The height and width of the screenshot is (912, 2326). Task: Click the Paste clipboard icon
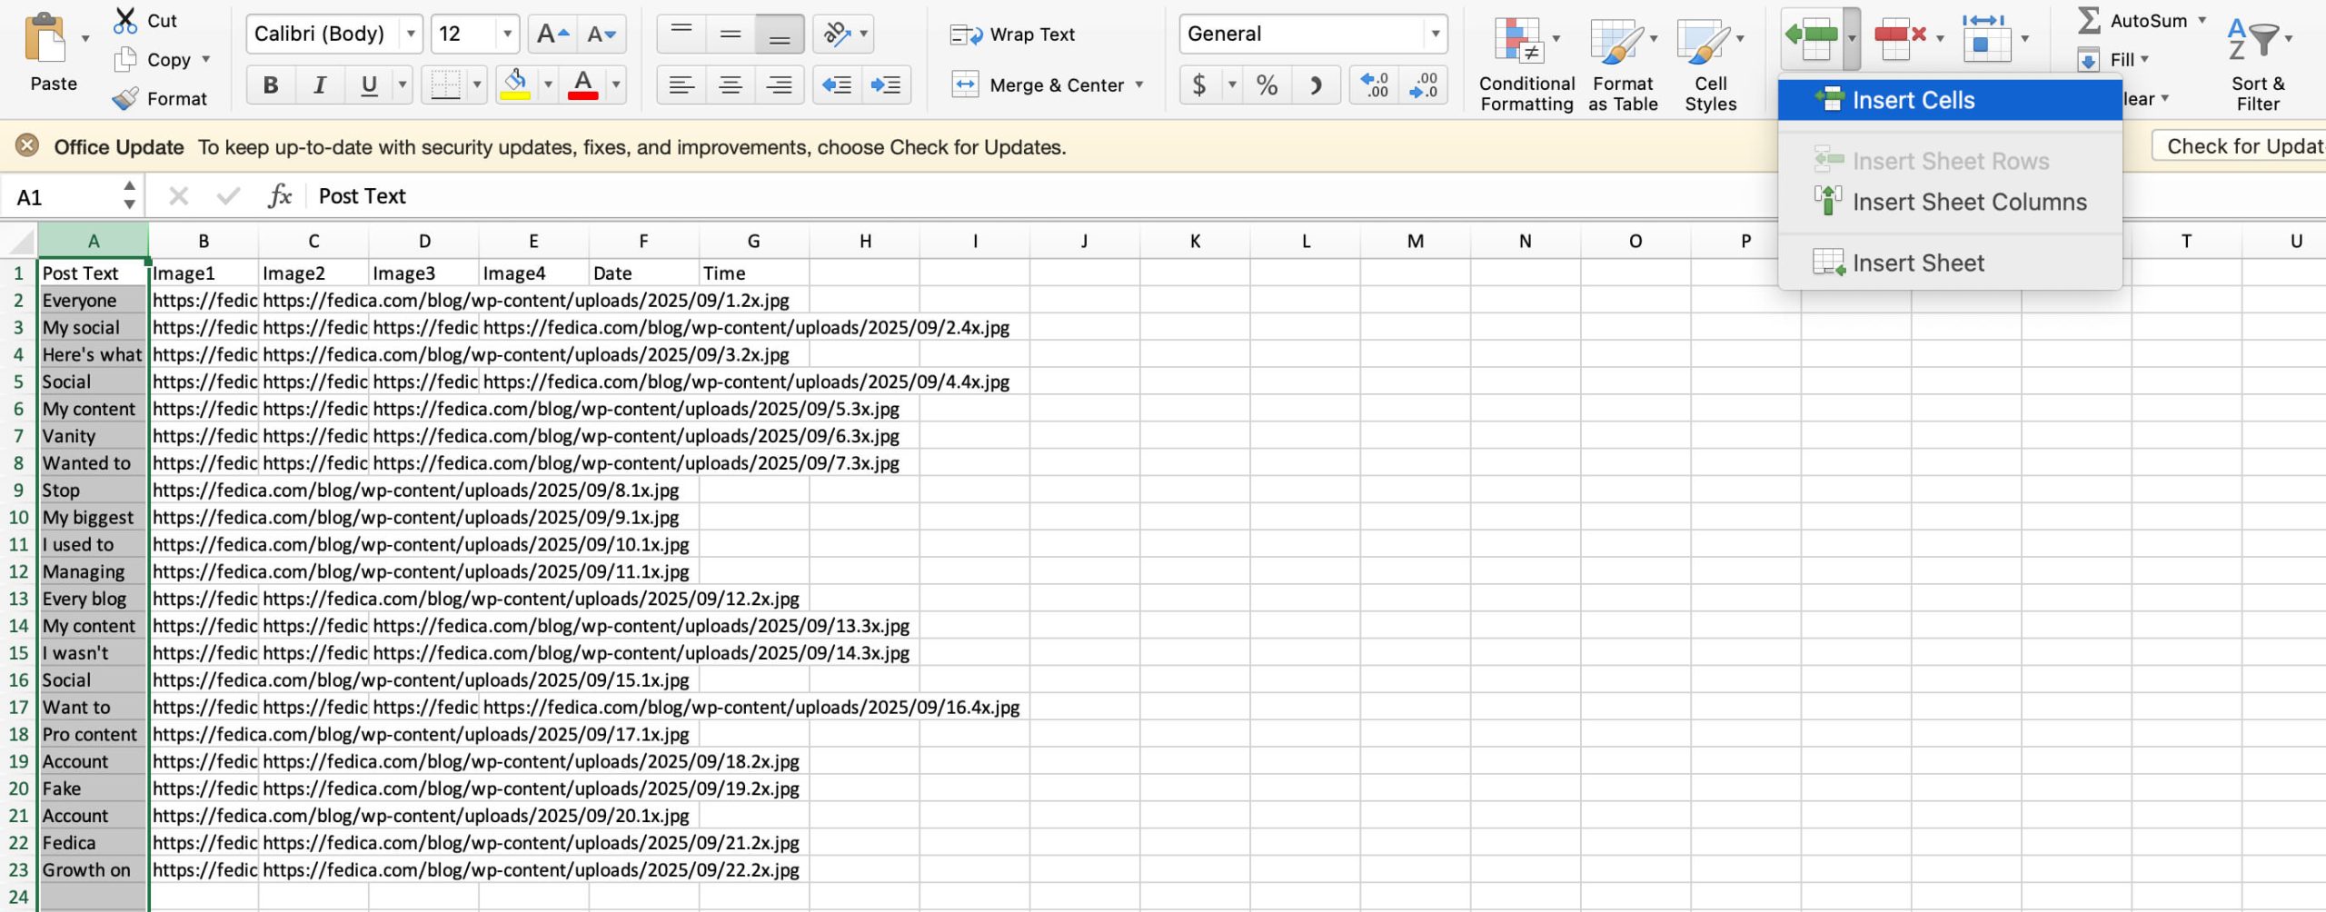pos(45,41)
